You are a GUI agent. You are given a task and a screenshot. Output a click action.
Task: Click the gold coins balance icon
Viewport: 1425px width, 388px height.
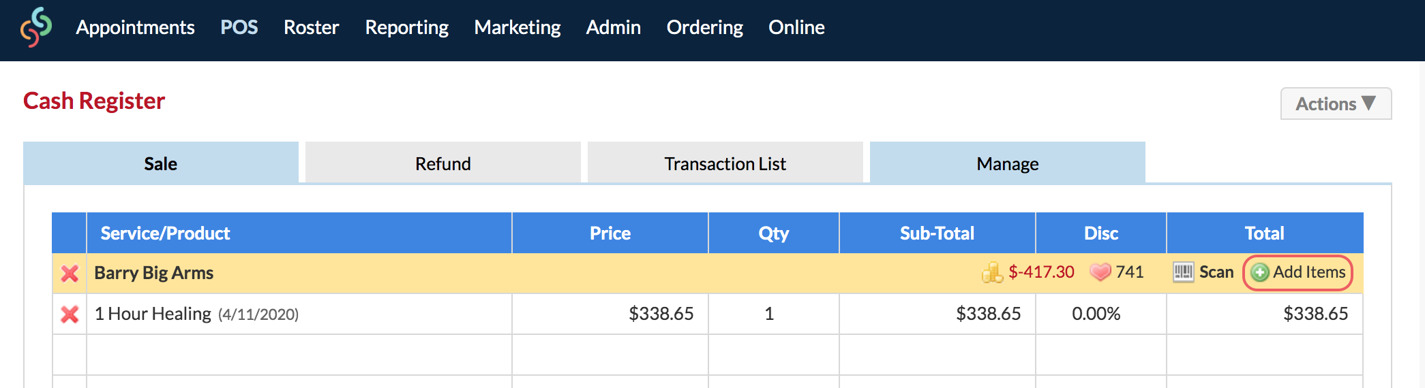pos(992,272)
